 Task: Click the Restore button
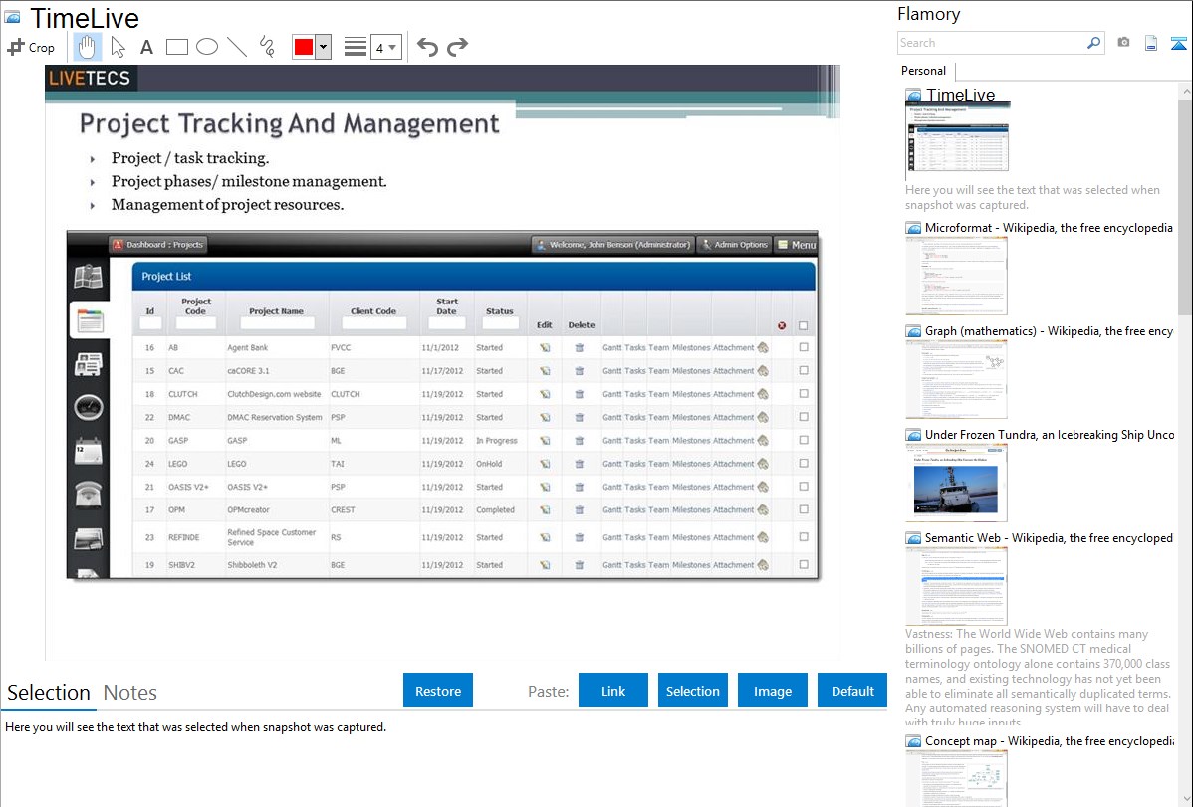[x=438, y=691]
